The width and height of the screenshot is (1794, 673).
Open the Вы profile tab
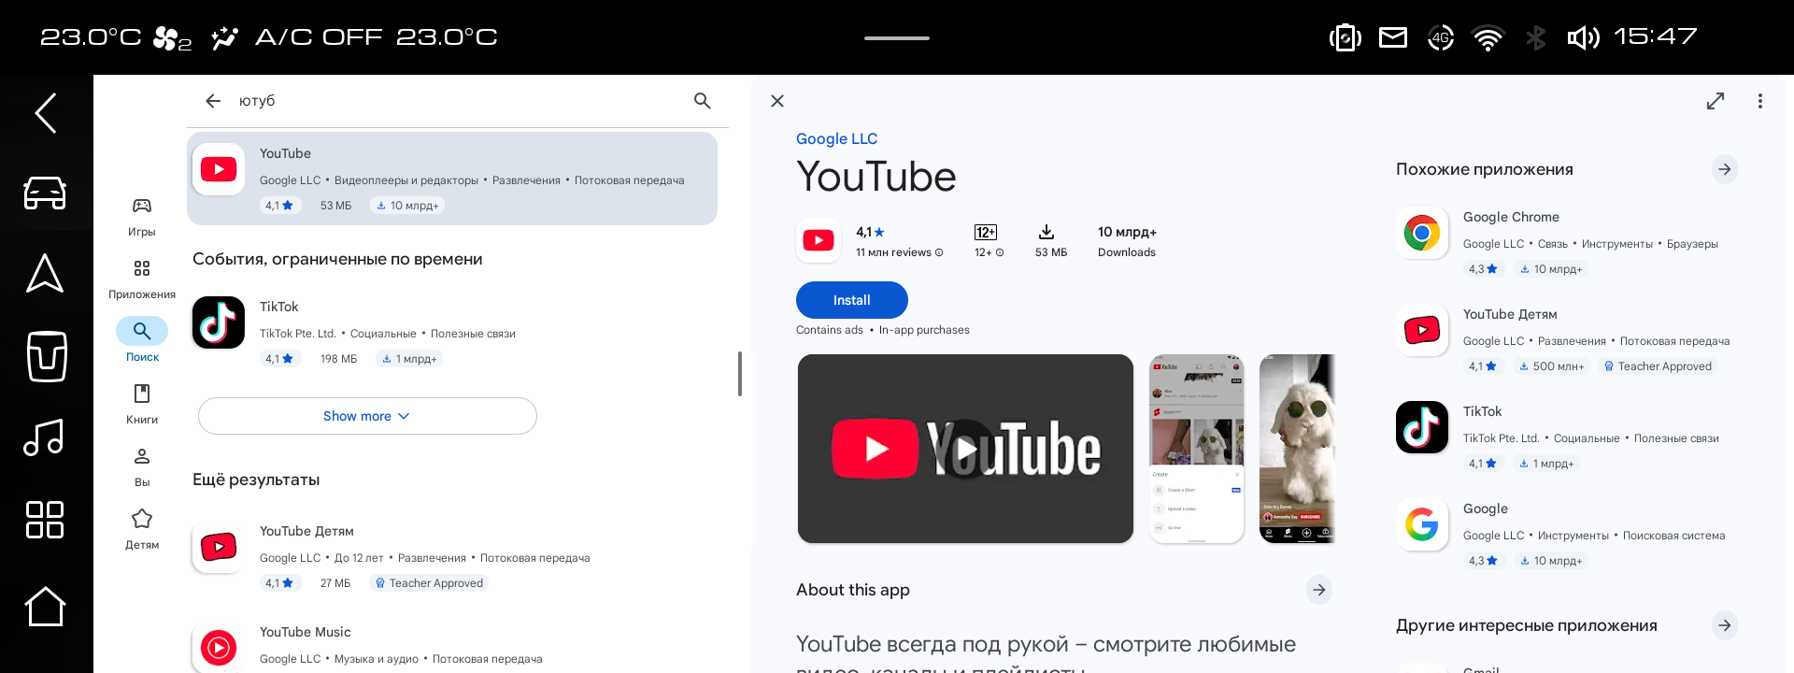coord(142,467)
